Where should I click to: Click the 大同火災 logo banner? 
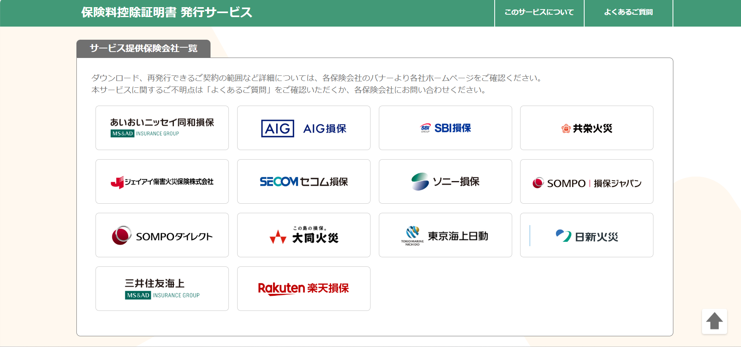click(x=304, y=235)
